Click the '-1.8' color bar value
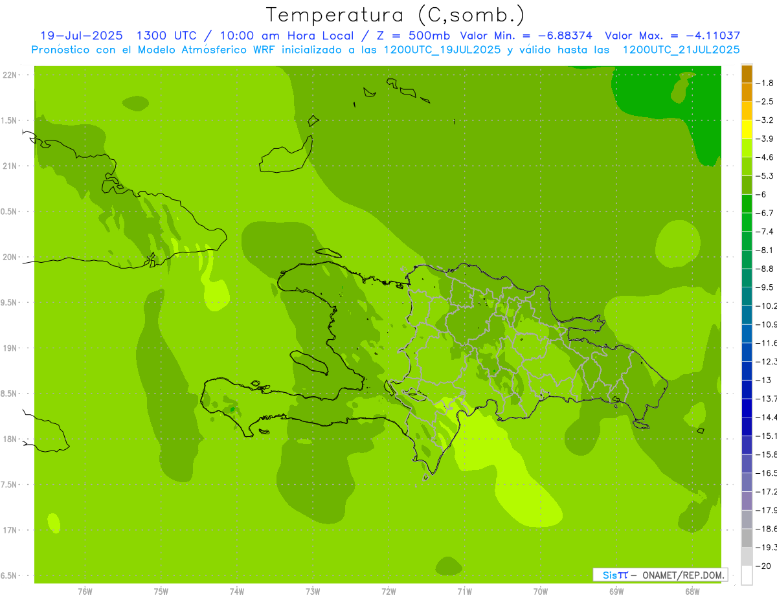This screenshot has width=777, height=600. click(765, 83)
